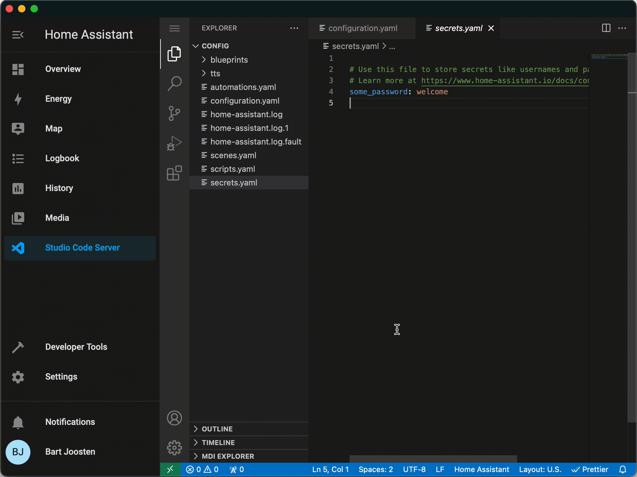Image resolution: width=637 pixels, height=477 pixels.
Task: Show errors and warnings problems panel
Action: pos(202,470)
